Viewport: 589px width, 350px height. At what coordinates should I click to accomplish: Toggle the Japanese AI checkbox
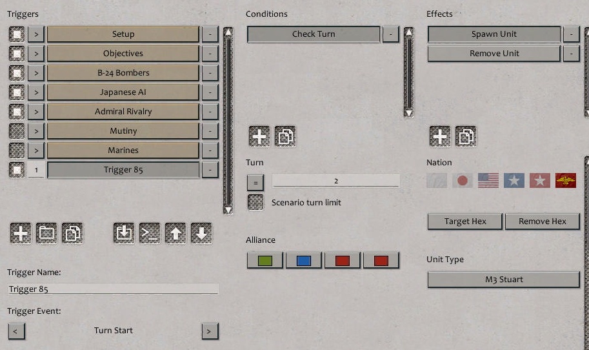(x=17, y=92)
